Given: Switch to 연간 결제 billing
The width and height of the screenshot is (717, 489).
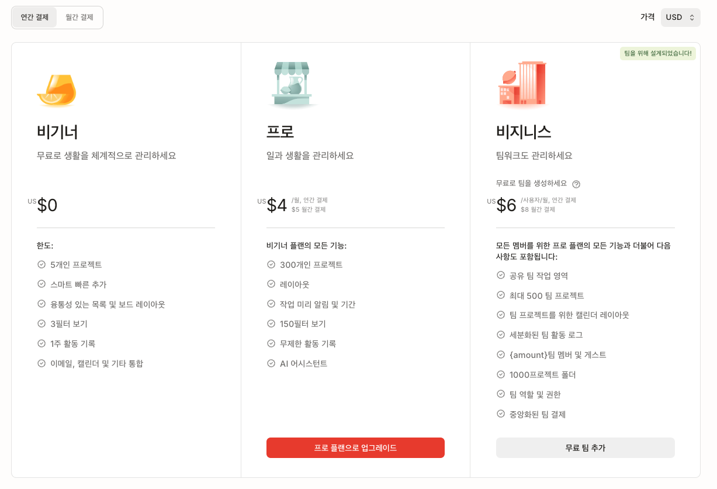Looking at the screenshot, I should 35,18.
